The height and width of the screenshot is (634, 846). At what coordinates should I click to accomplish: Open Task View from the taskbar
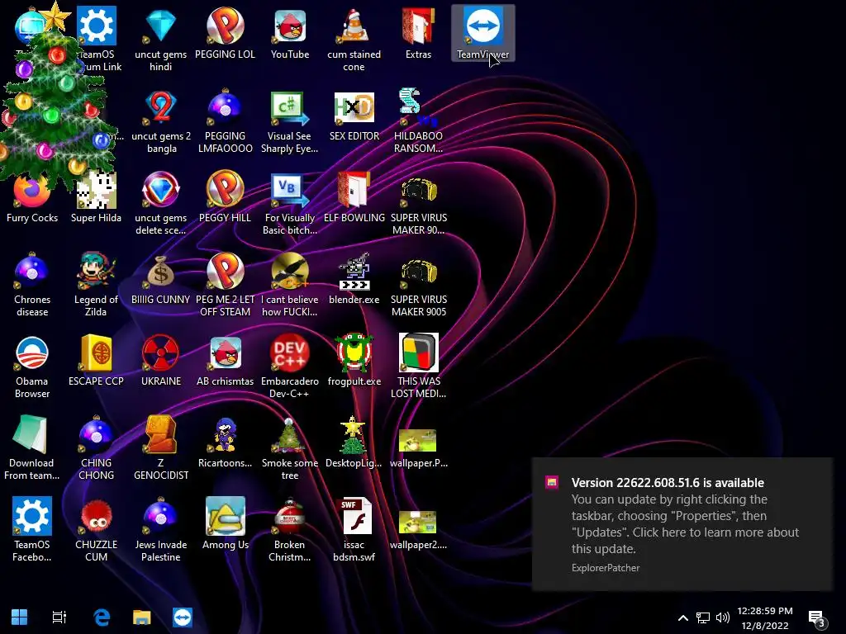[x=59, y=617]
